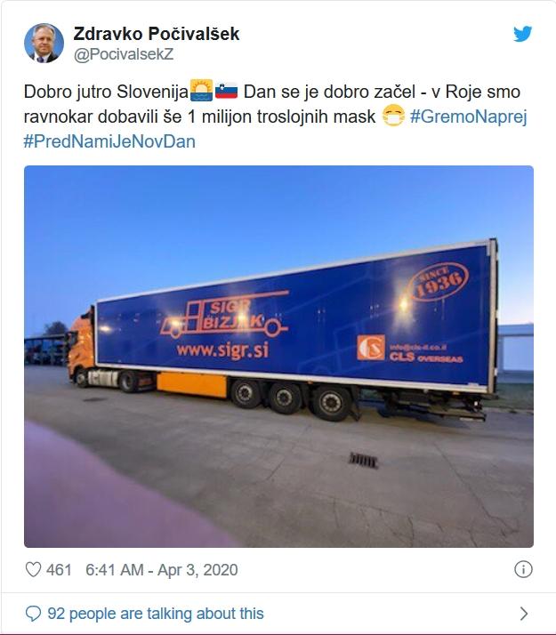Click the sunrise emoji after Slovenija
The image size is (556, 635).
[x=201, y=92]
